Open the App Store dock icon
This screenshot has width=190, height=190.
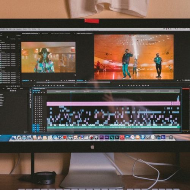point(143,137)
